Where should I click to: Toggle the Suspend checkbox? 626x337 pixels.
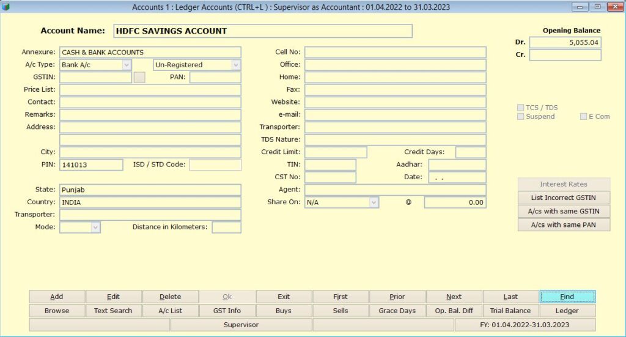click(x=521, y=116)
